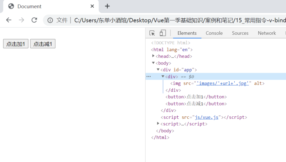Switch to the Sources tab

(240, 33)
